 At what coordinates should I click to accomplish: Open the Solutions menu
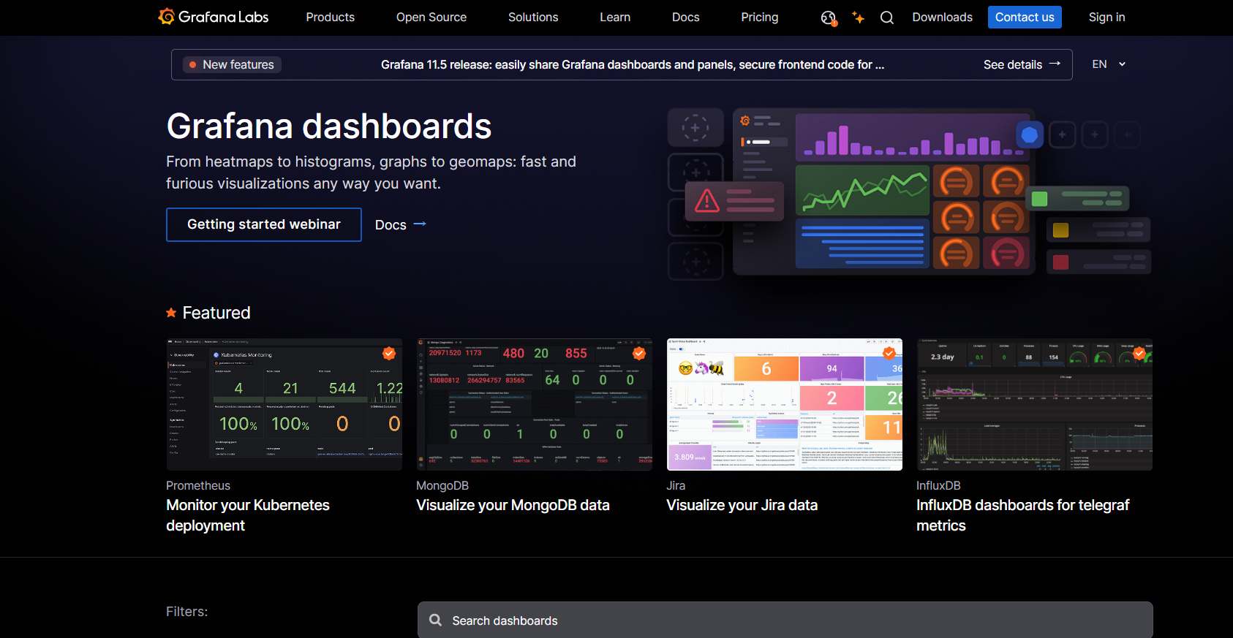(x=533, y=18)
